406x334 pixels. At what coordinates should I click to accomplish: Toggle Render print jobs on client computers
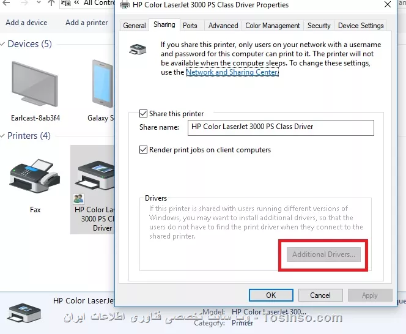143,149
